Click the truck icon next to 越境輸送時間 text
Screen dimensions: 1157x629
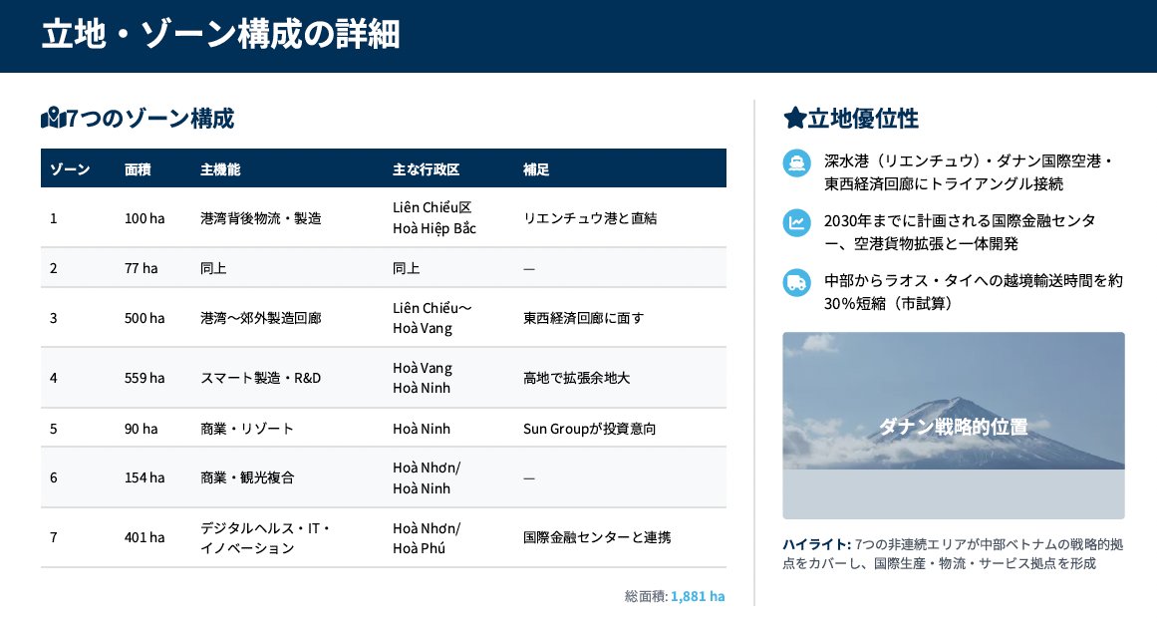click(x=797, y=283)
